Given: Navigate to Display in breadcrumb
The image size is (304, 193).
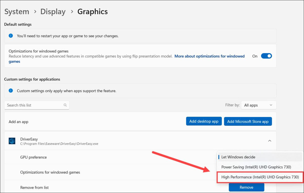Looking at the screenshot, I should coord(53,12).
